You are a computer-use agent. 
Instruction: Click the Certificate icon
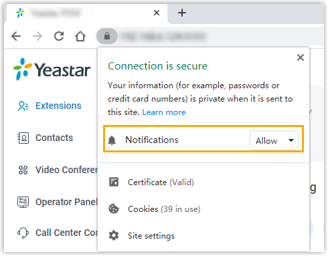pos(114,182)
